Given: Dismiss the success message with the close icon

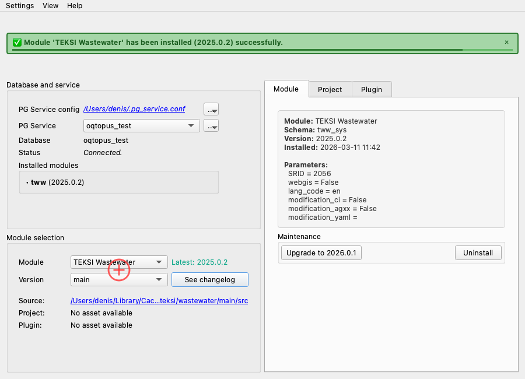Looking at the screenshot, I should tap(506, 42).
